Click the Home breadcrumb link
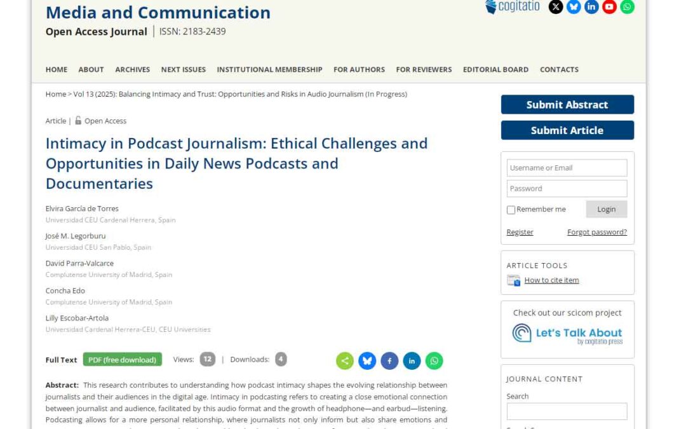 click(56, 94)
